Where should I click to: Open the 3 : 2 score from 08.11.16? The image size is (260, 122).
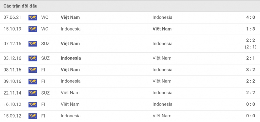tap(251, 70)
